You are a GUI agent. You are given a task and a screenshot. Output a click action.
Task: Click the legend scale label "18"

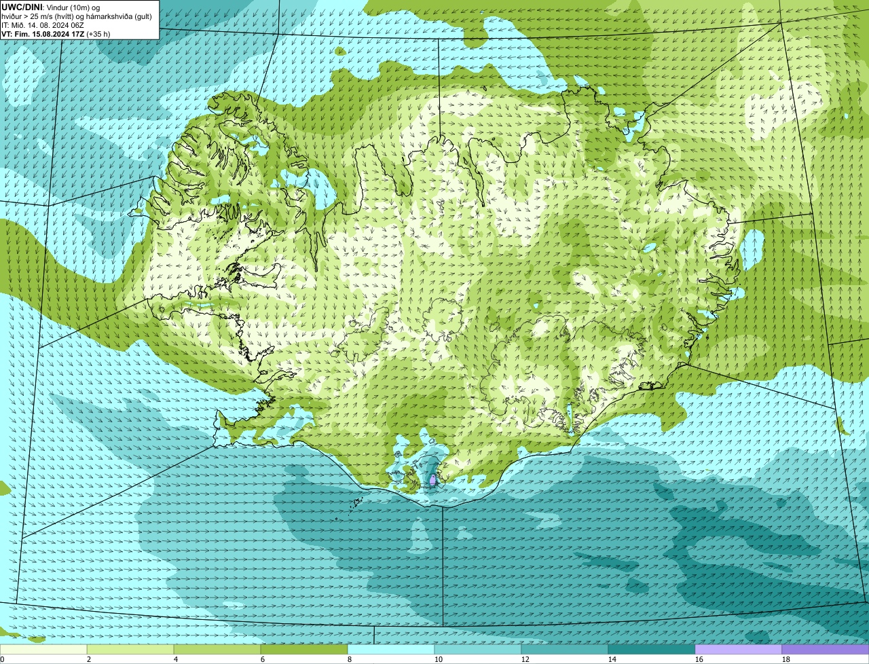(x=786, y=659)
